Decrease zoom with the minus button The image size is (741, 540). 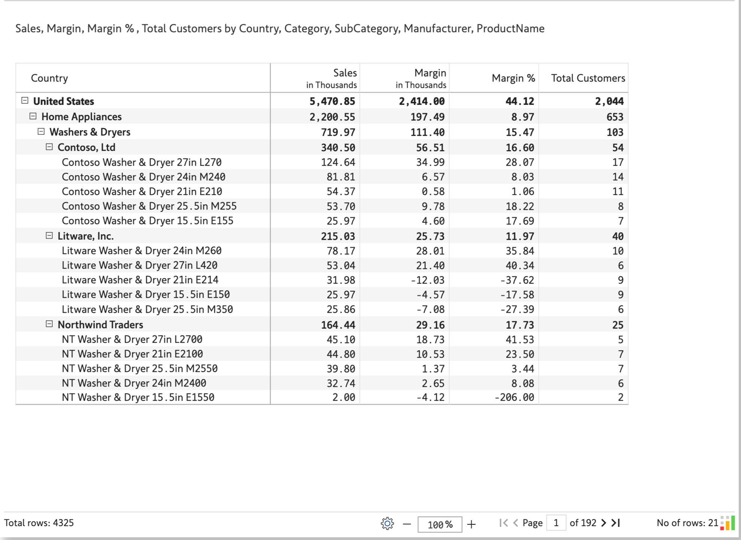(x=407, y=524)
